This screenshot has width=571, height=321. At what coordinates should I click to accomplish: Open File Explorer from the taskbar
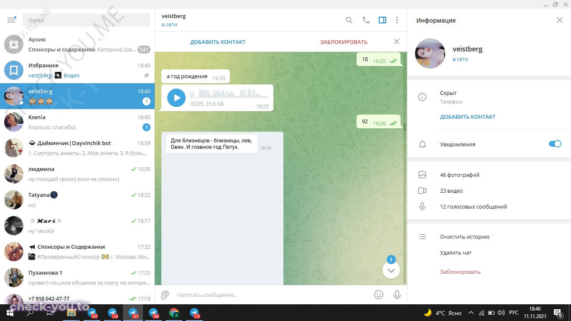pos(71,312)
